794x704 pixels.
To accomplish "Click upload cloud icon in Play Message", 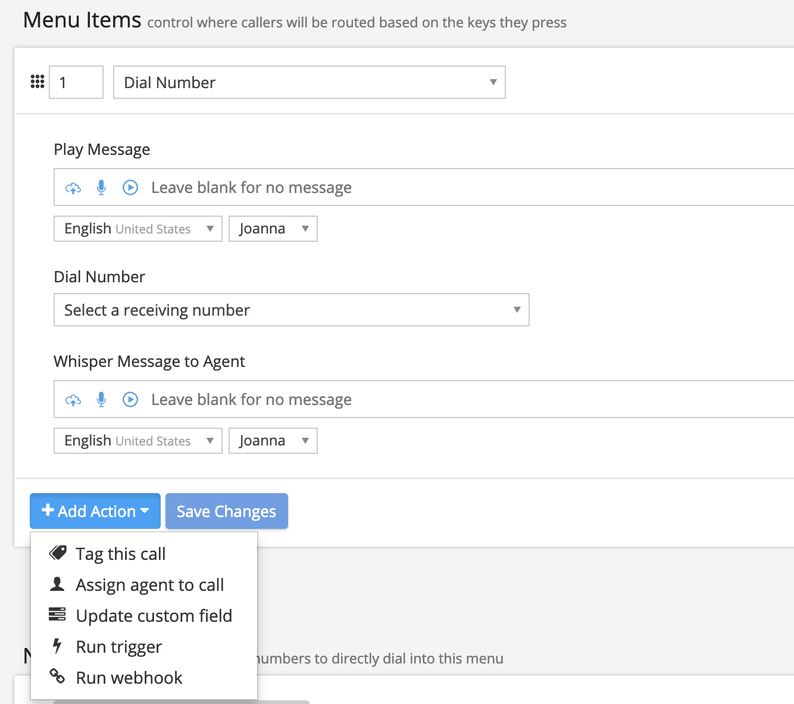I will click(x=73, y=188).
